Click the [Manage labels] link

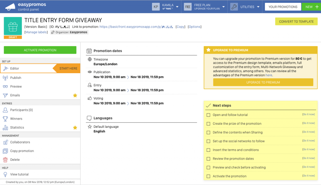(x=36, y=32)
